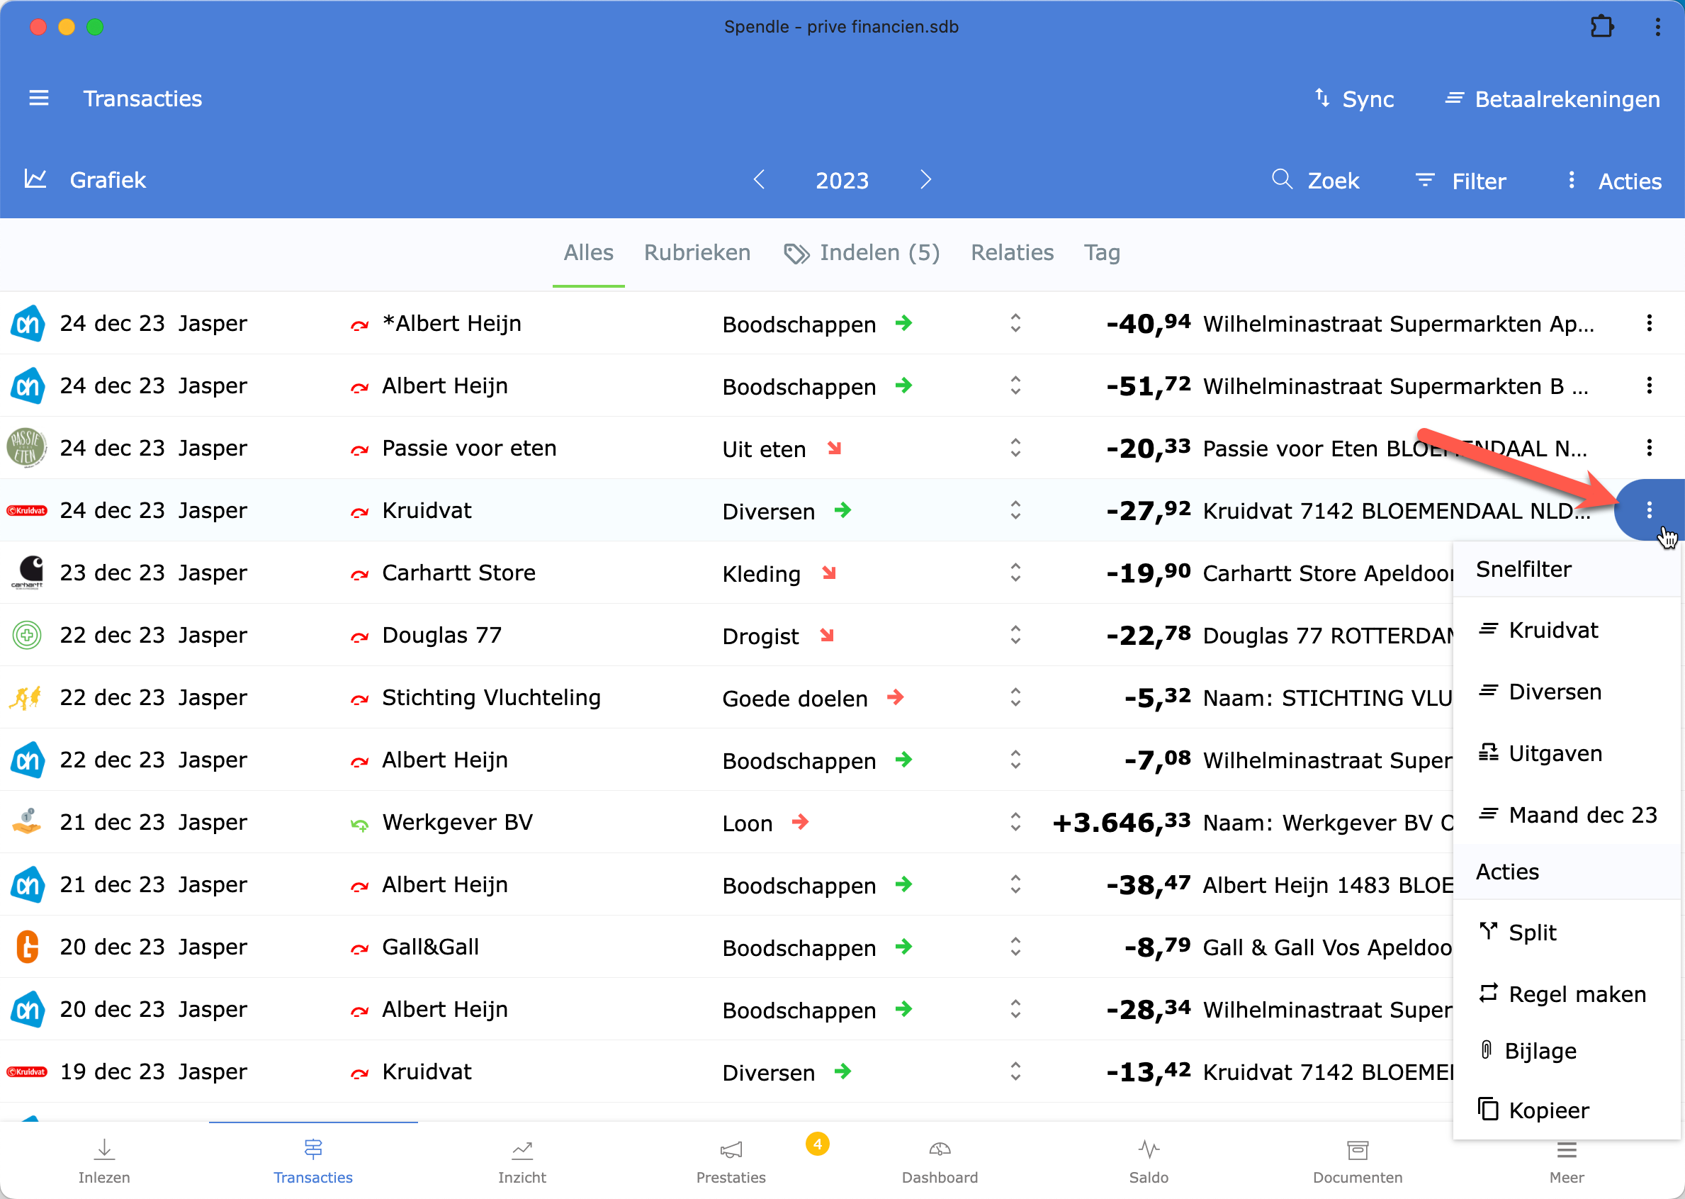This screenshot has width=1685, height=1199.
Task: Click the puzzle extension icon in title bar
Action: point(1601,28)
